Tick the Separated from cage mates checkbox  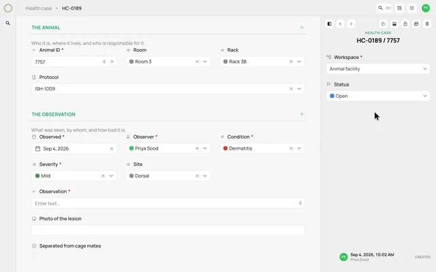pos(34,255)
